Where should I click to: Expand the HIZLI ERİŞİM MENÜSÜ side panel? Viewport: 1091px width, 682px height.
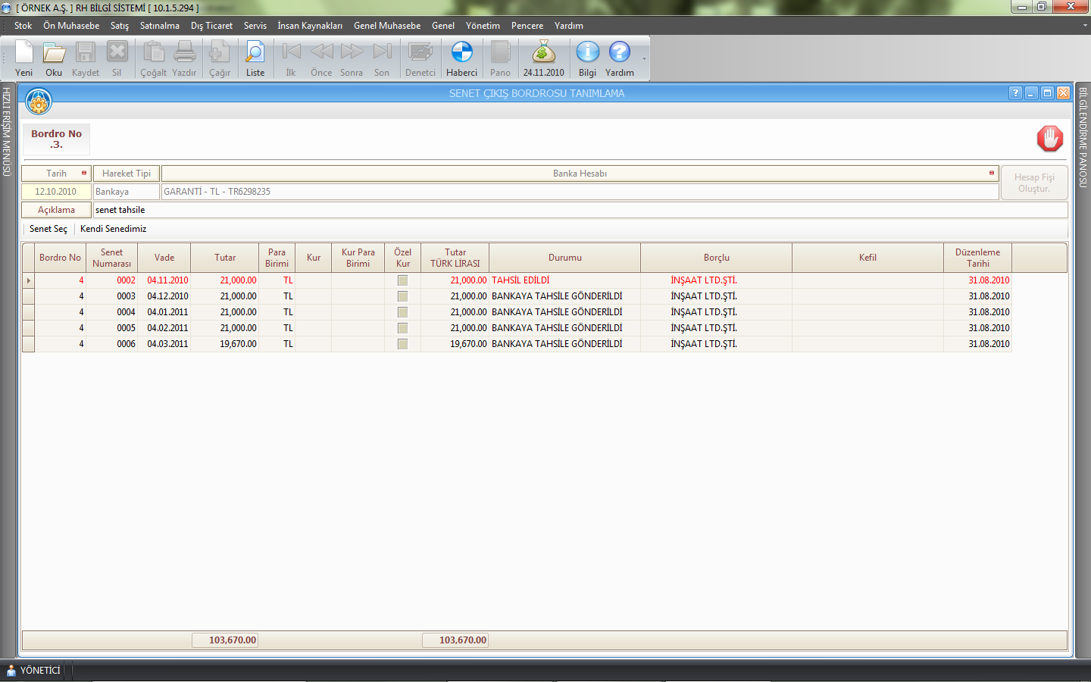7,133
